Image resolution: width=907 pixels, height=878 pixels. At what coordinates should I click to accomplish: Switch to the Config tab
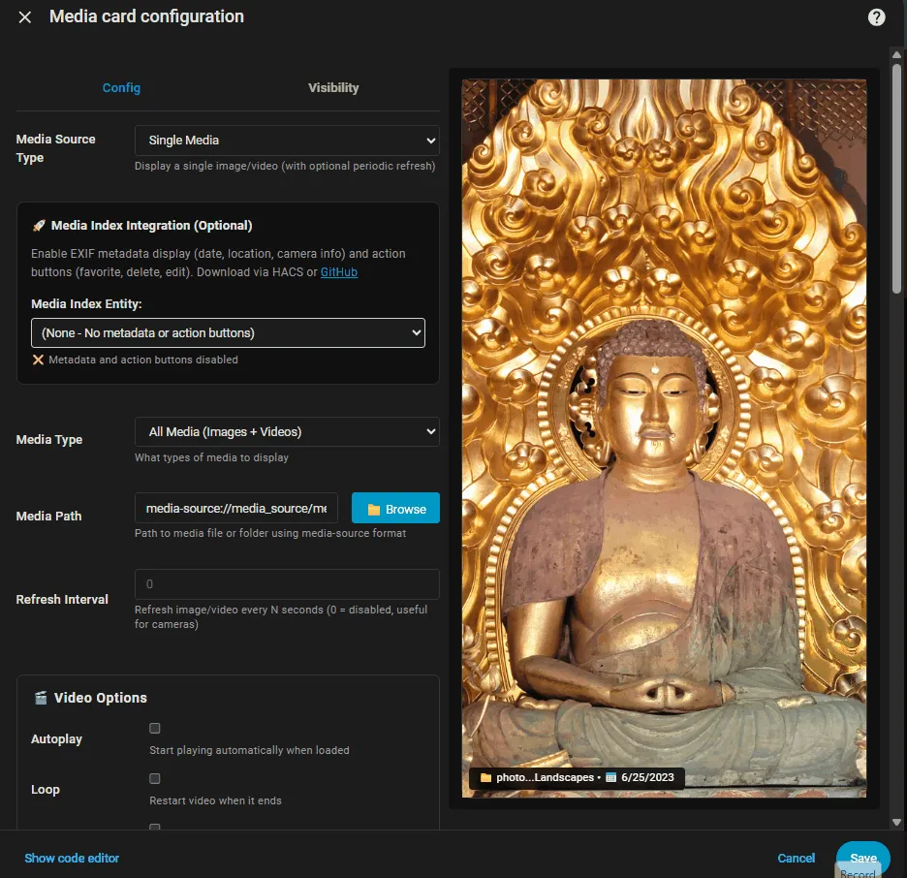pos(121,88)
